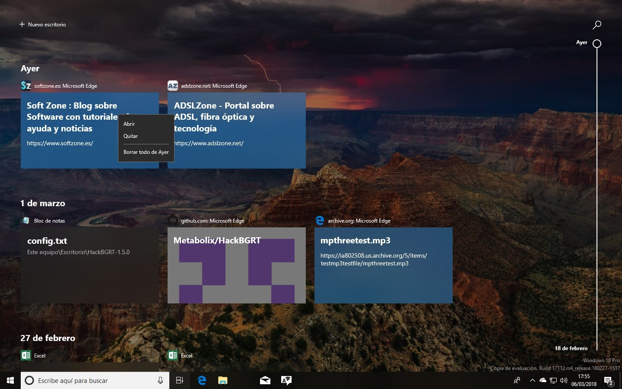Screen dimensions: 622x389
Task: Click the 1 de marzo date heading
Action: tap(43, 203)
